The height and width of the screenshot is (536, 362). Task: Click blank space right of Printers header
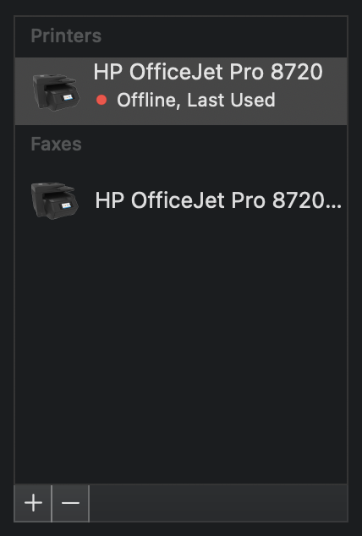[x=223, y=36]
